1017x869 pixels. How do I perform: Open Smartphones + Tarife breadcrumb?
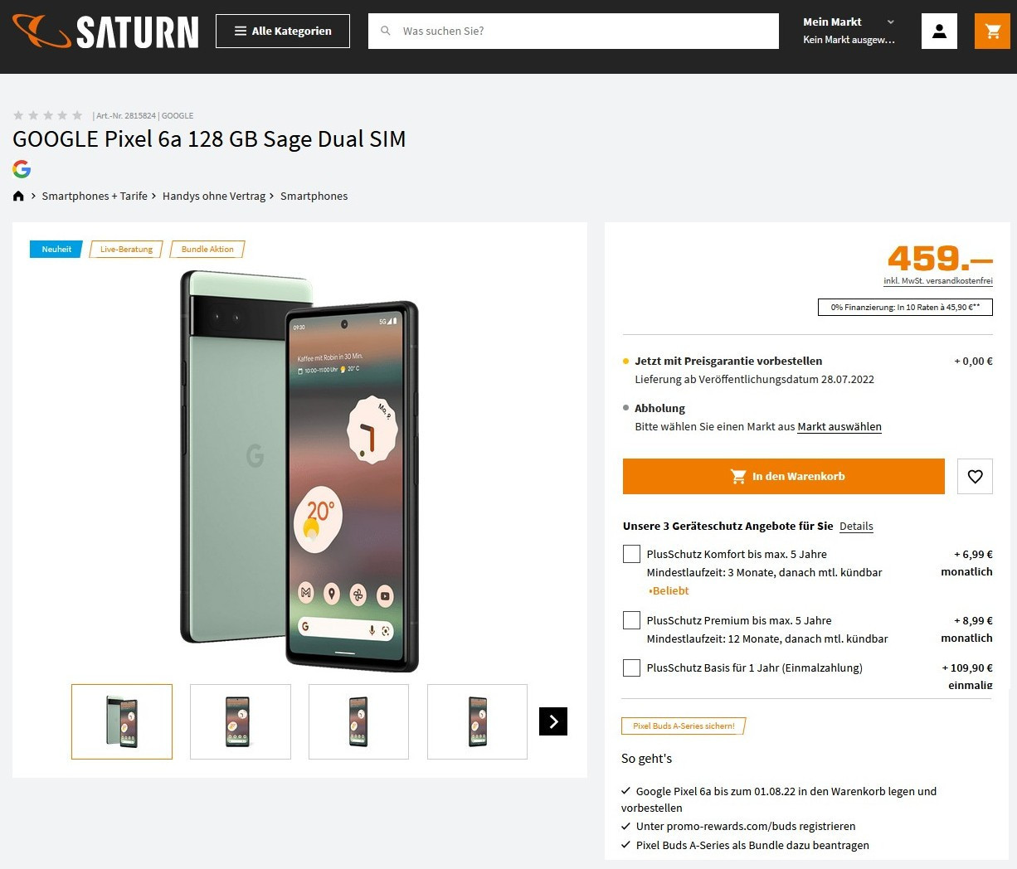tap(95, 197)
